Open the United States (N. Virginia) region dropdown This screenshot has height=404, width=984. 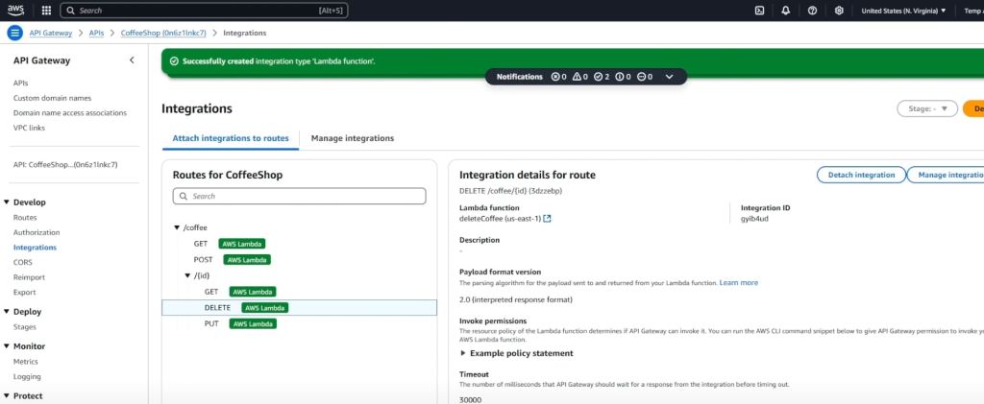903,11
